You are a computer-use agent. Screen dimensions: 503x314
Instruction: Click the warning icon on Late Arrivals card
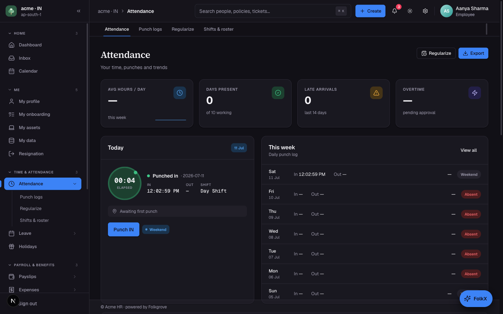click(376, 93)
